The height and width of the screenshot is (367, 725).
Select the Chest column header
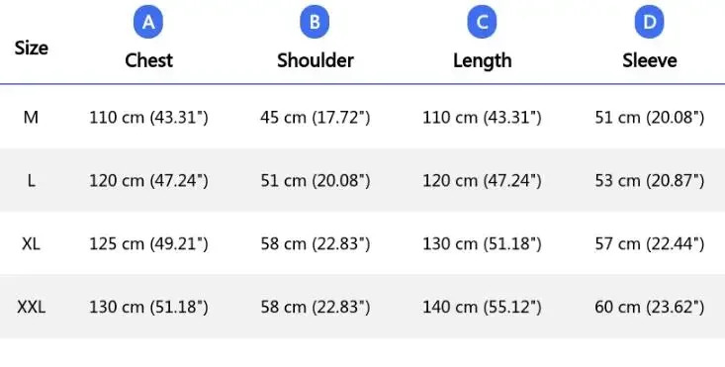pos(149,60)
